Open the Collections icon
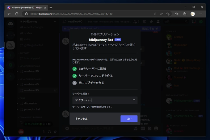This screenshot has height=140, width=210. (185, 14)
